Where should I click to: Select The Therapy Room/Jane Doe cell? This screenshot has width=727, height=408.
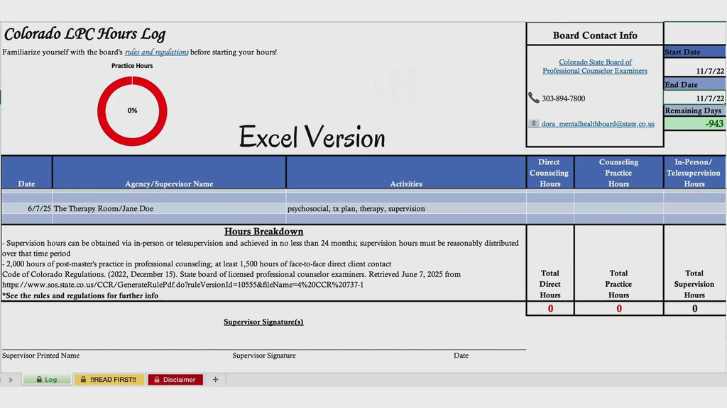(x=169, y=209)
